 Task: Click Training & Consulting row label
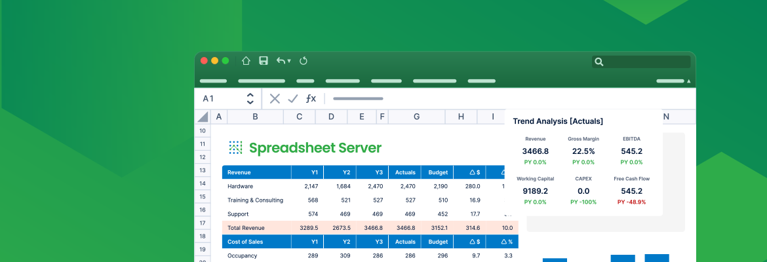[256, 200]
